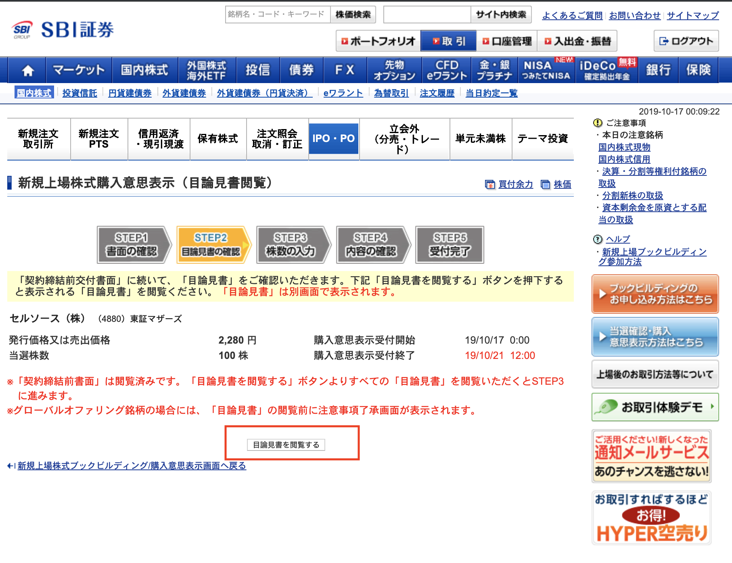Open the 為替取引 sub-navigation link
Viewport: 732px width, 563px height.
[x=391, y=93]
